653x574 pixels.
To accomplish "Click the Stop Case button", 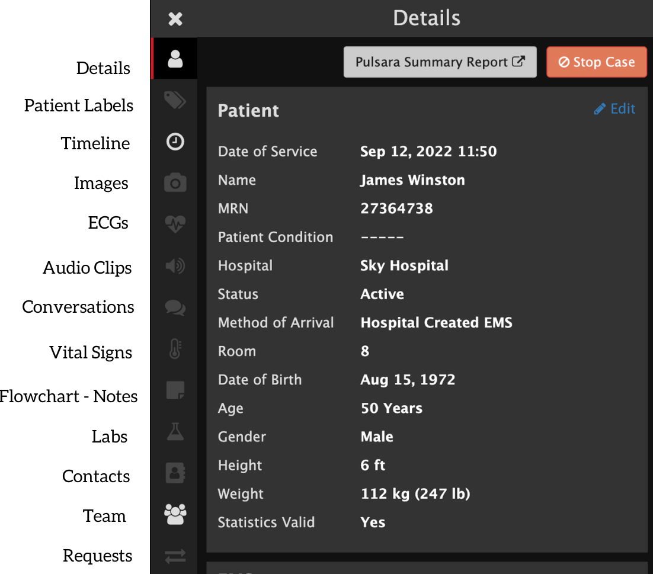I will [x=596, y=62].
